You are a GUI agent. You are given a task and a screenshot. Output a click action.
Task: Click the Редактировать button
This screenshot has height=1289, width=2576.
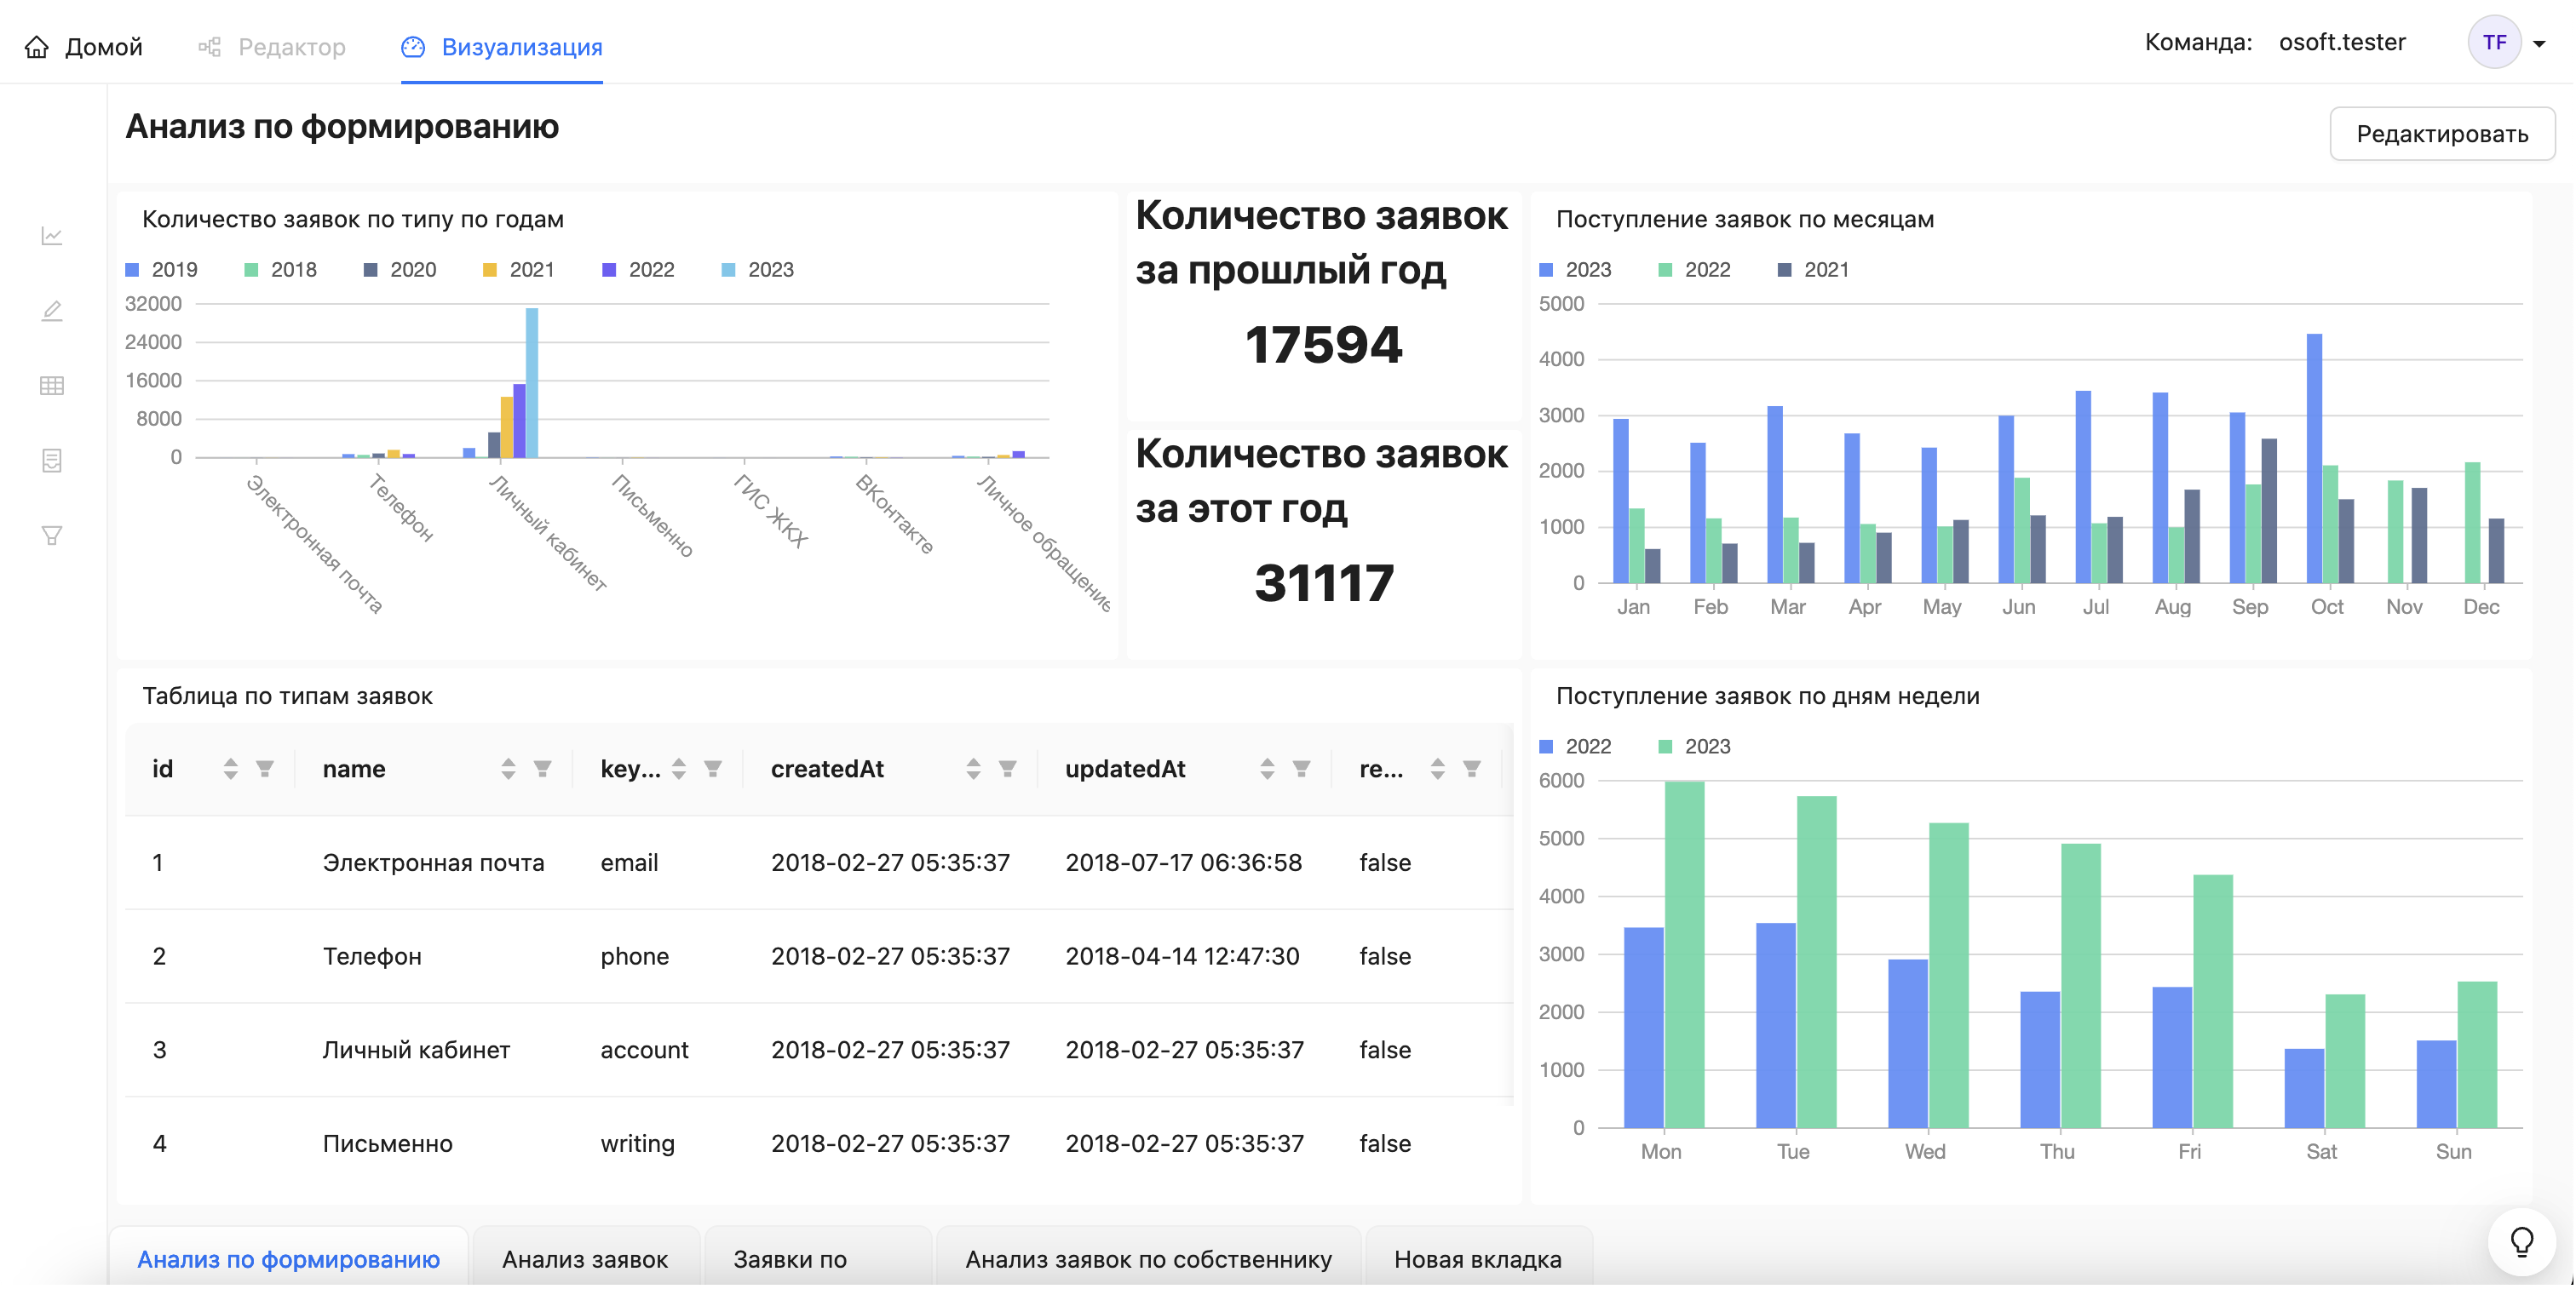[2441, 134]
